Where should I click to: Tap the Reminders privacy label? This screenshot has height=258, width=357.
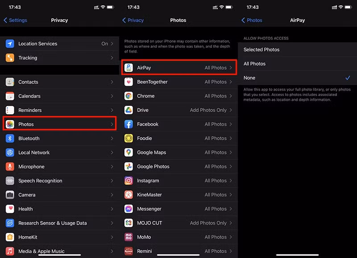pyautogui.click(x=30, y=110)
